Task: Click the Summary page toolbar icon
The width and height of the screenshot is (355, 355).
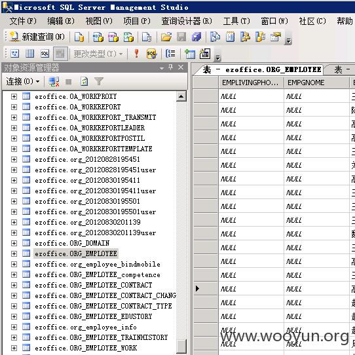Action: (x=230, y=37)
